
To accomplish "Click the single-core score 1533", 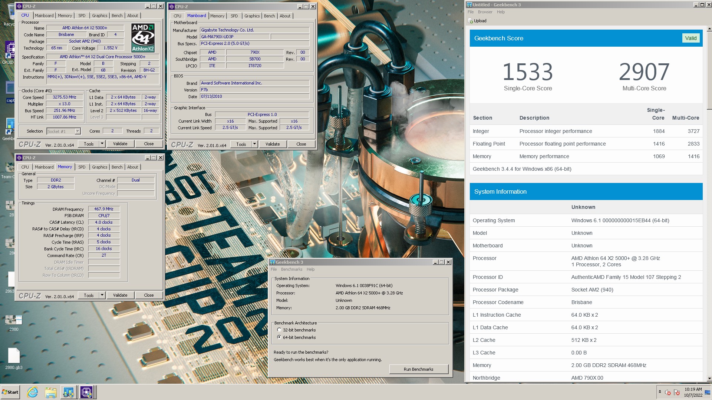I will coord(528,72).
